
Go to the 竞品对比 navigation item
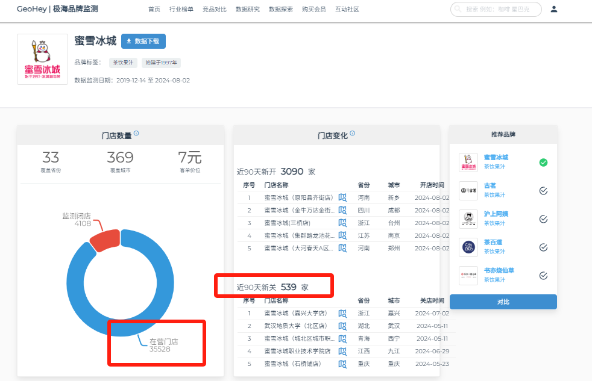coord(215,9)
